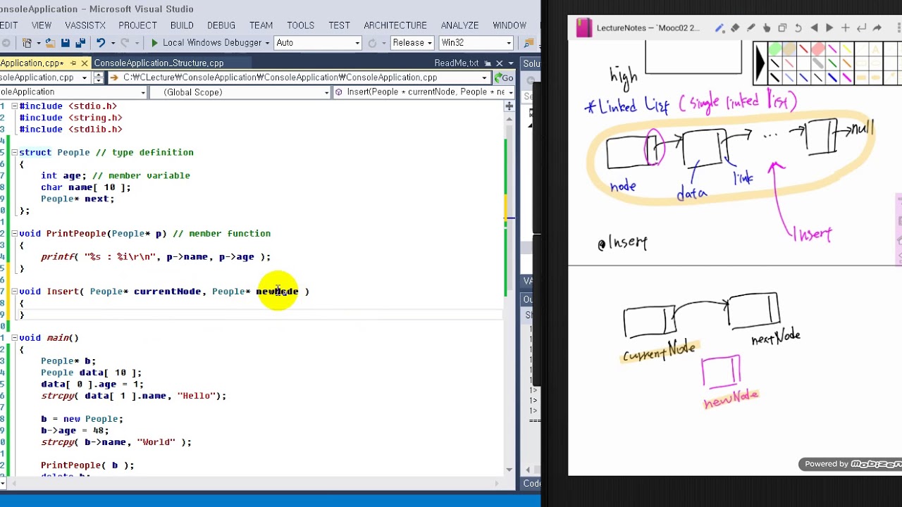902x507 pixels.
Task: Switch to the ReadMe.txt tab
Action: click(x=456, y=63)
